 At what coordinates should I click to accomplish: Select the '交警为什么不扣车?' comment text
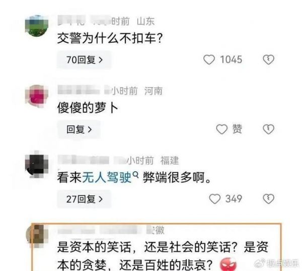click(x=110, y=38)
